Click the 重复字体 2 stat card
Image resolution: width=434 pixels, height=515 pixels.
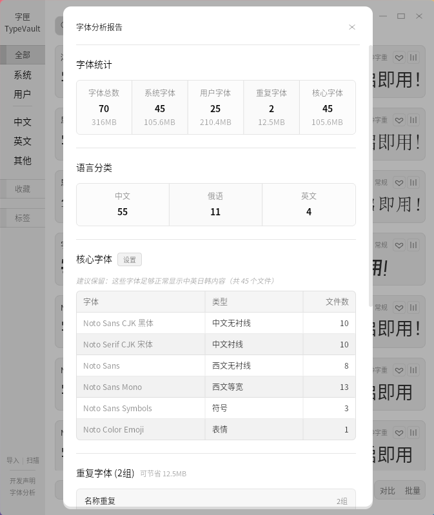pos(271,108)
